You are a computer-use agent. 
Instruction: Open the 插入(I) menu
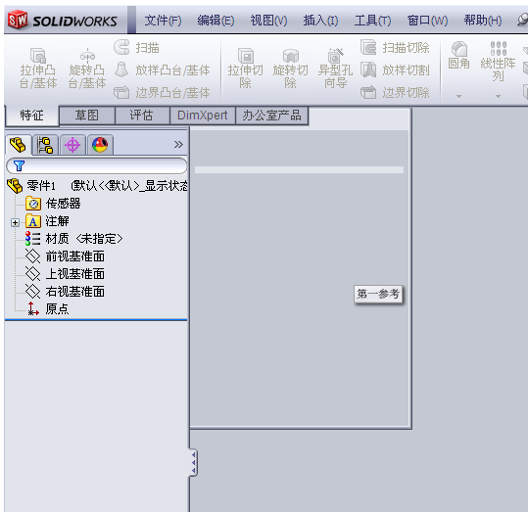coord(320,21)
